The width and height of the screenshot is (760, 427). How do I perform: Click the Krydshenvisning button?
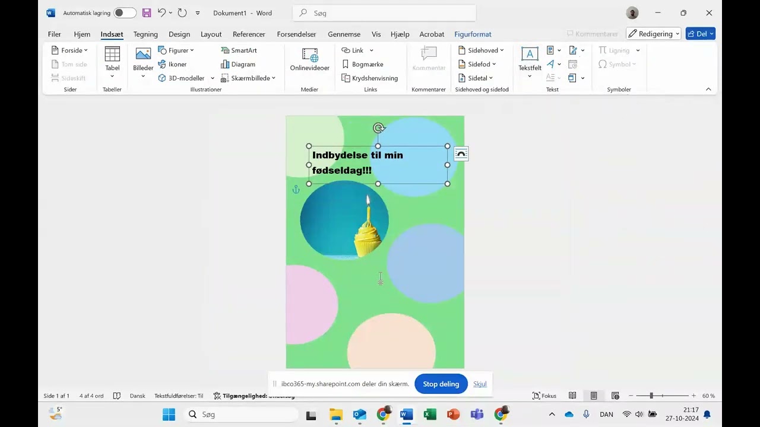tap(369, 78)
